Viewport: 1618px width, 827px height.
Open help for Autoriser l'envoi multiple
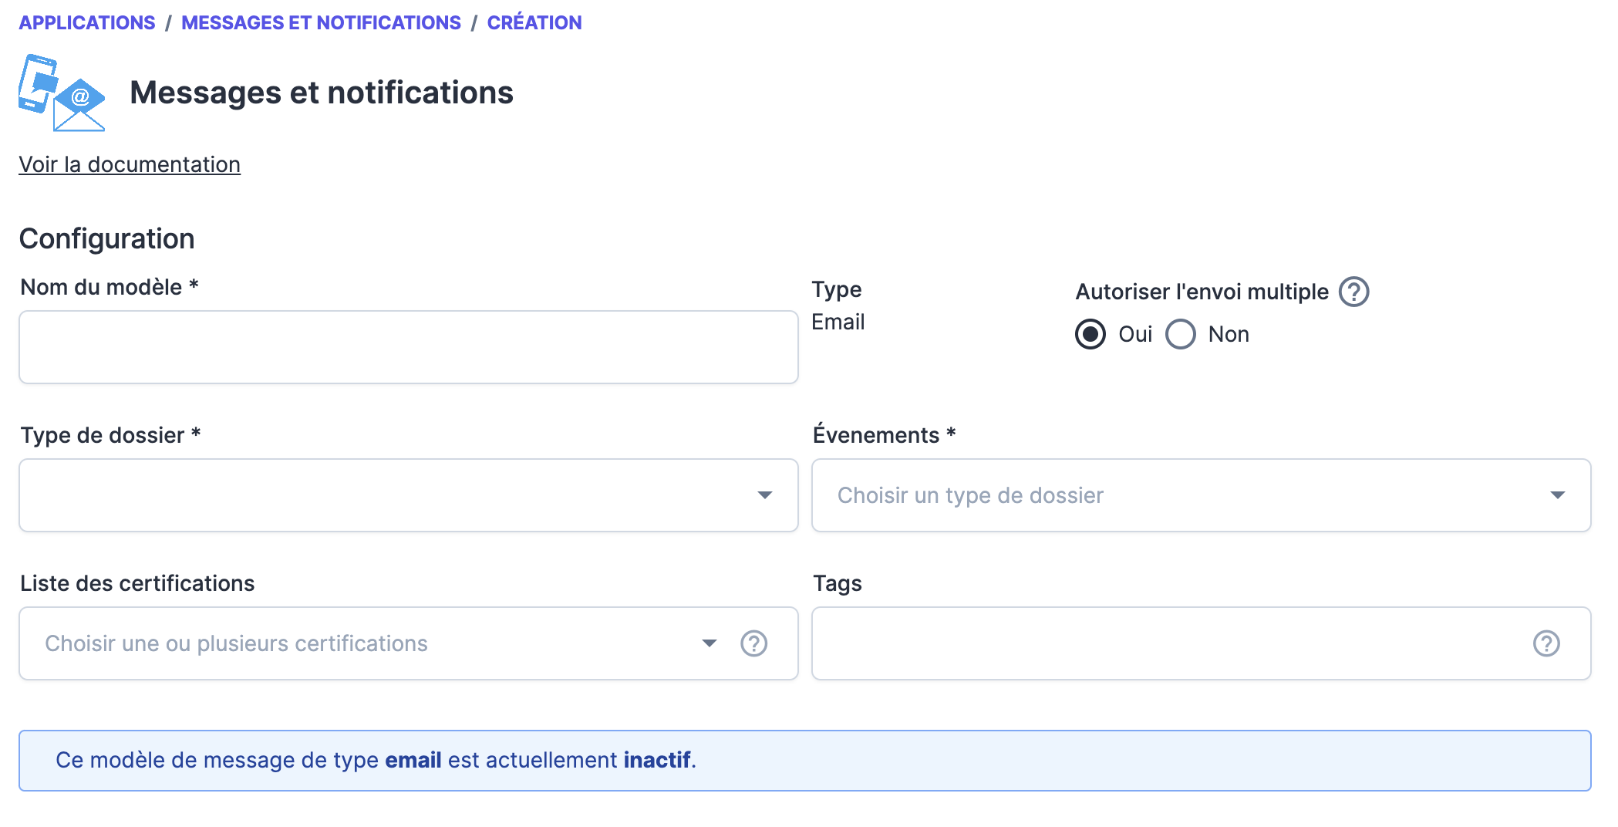pos(1353,292)
